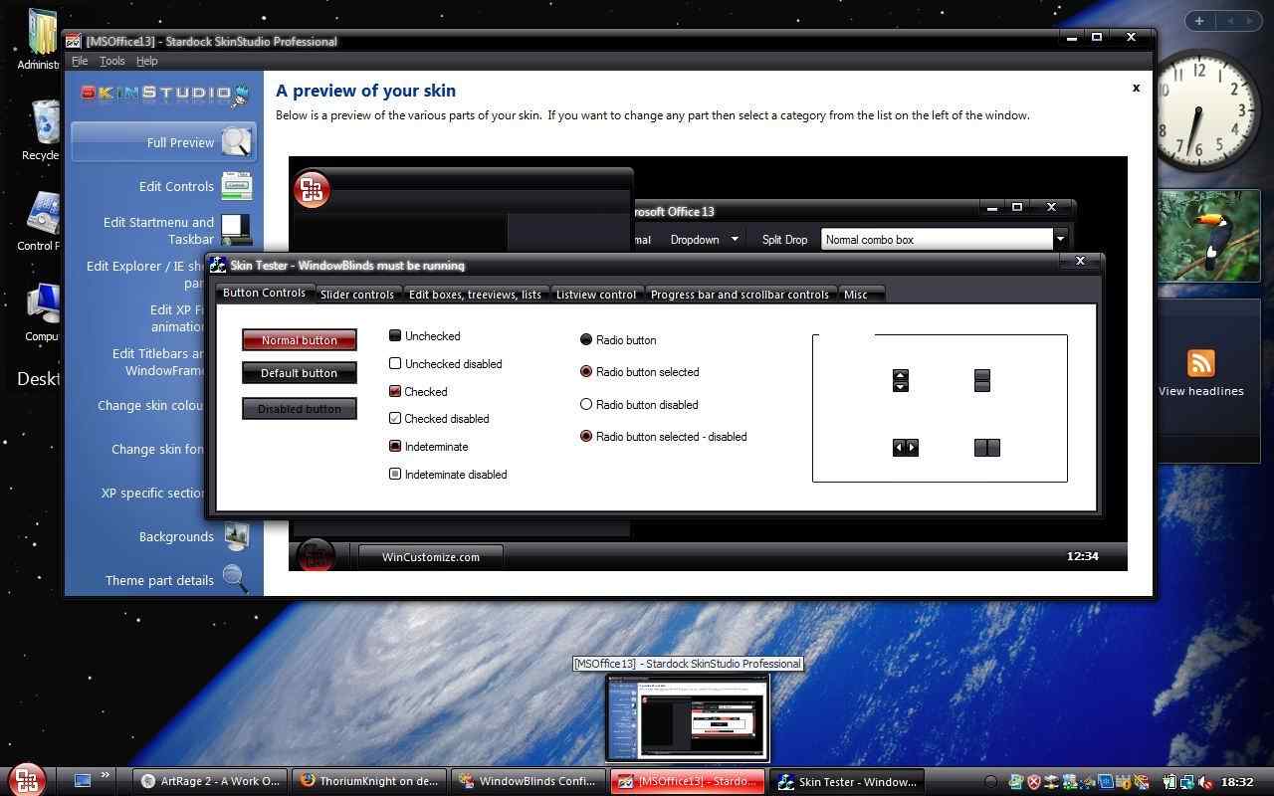Click the network tray icon

[x=1188, y=782]
